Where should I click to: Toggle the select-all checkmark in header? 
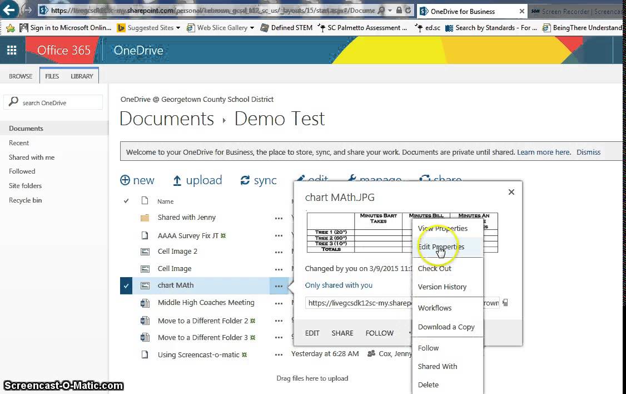coord(126,201)
